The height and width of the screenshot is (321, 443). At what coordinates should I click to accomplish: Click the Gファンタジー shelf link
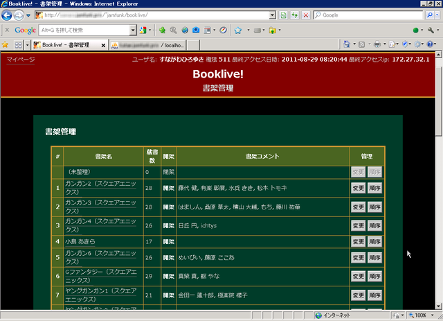(101, 276)
